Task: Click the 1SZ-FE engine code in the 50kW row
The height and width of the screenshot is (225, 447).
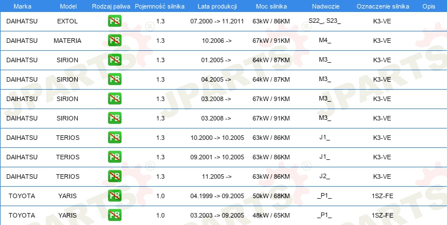Action: click(382, 196)
